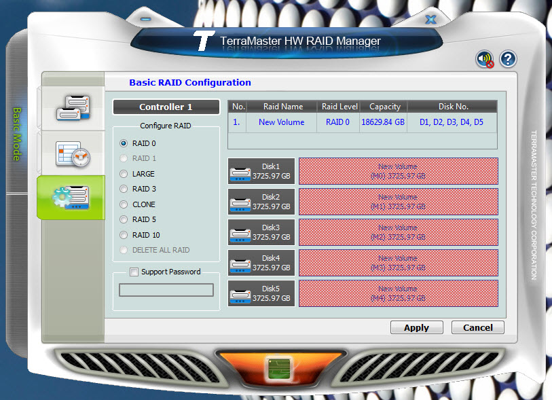Click the Disk2 New Volume M1 bar

pos(398,202)
